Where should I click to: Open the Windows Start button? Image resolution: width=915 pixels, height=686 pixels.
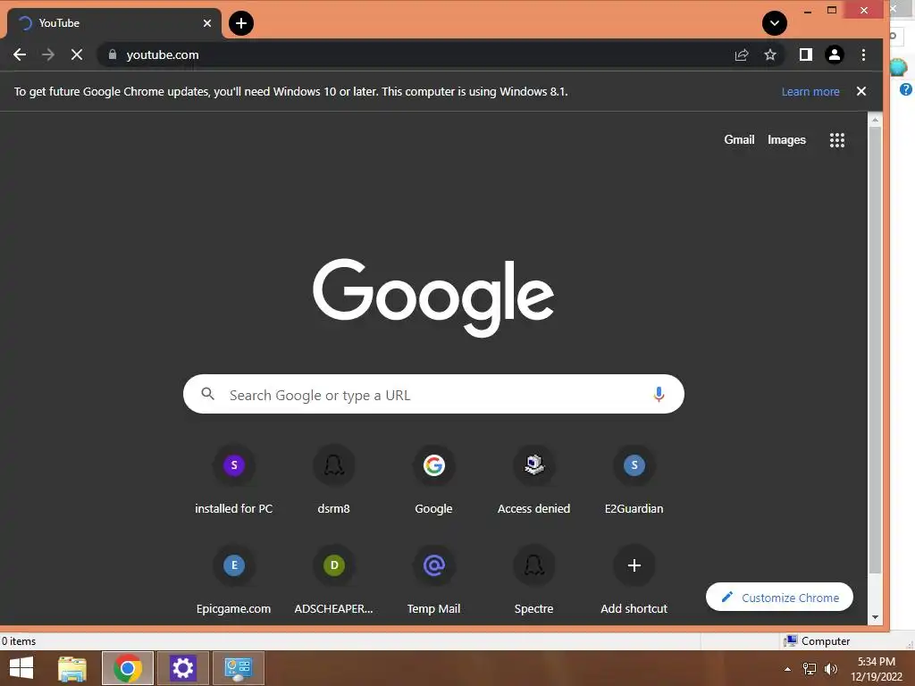[21, 668]
